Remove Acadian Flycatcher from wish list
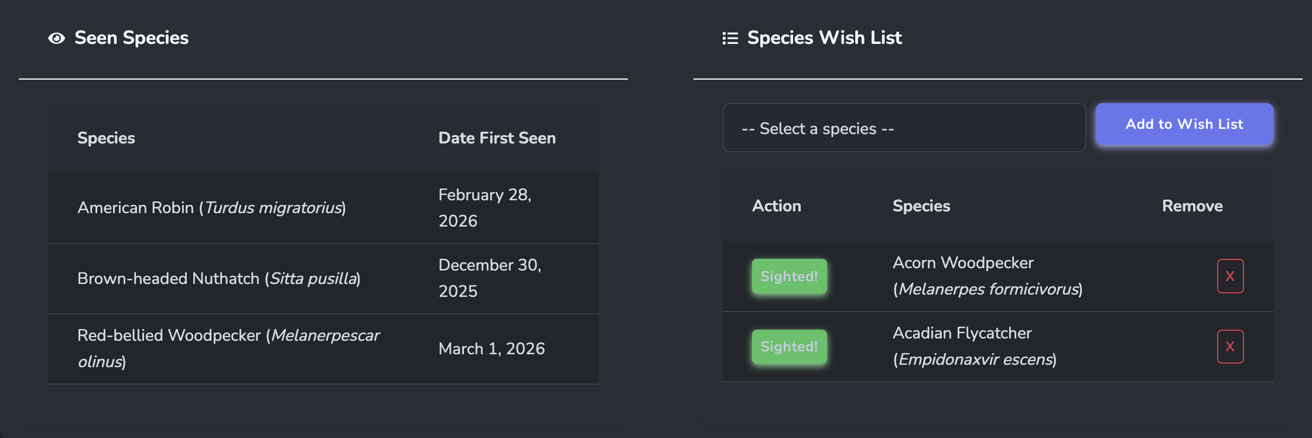 point(1230,347)
